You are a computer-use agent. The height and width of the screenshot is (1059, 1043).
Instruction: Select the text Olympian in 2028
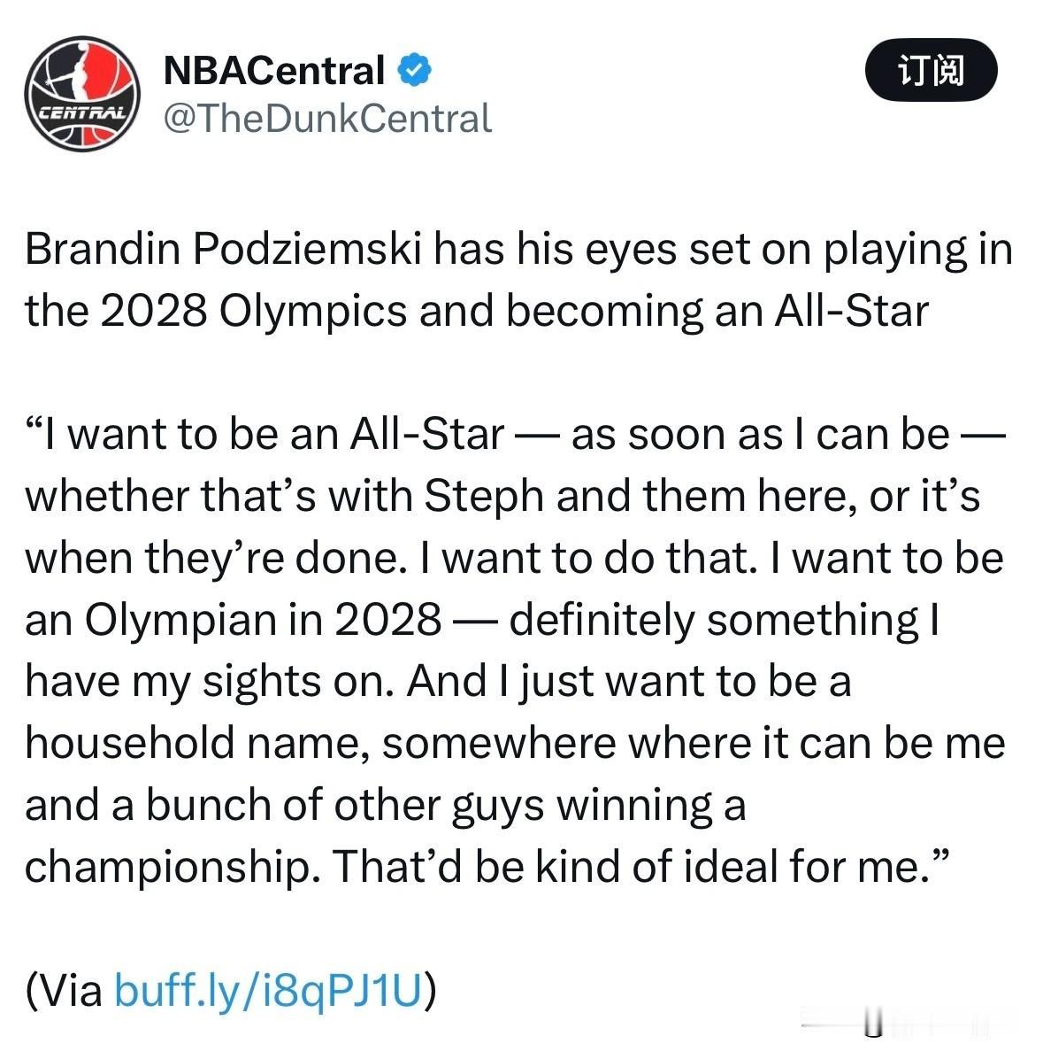pyautogui.click(x=263, y=621)
